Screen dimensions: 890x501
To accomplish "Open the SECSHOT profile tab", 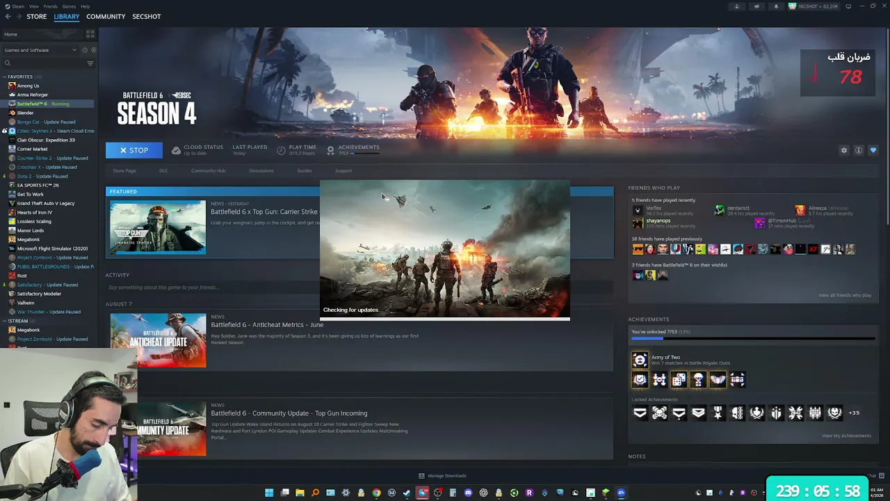I will point(147,17).
